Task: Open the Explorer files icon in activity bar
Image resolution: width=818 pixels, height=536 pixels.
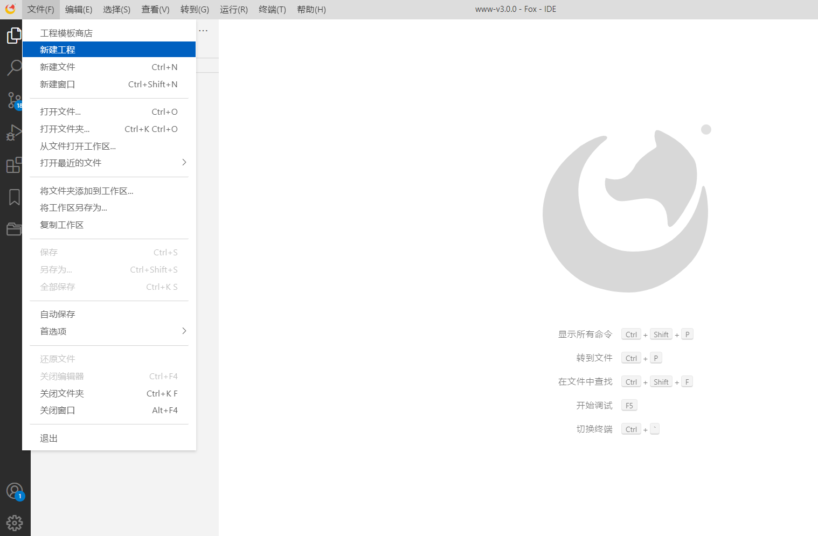Action: point(13,36)
